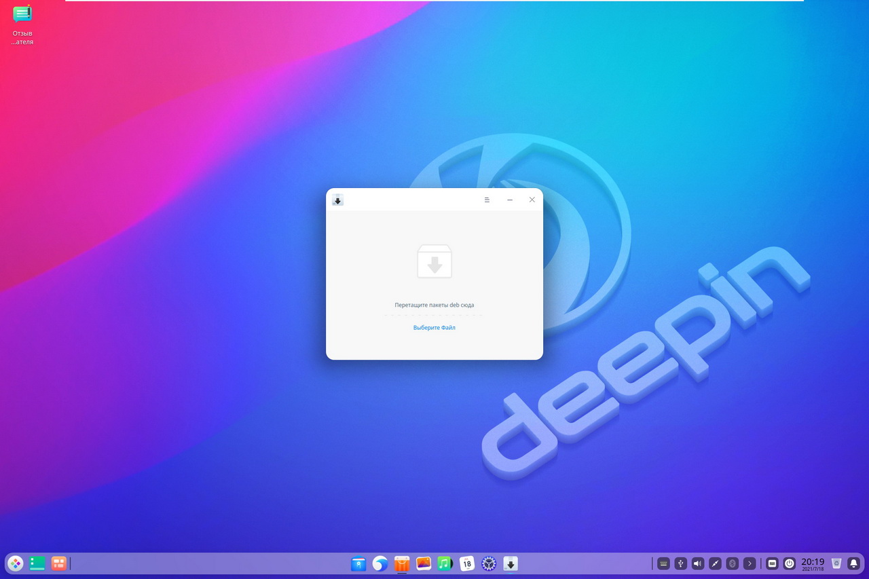Click the "Выберите Файл" link
This screenshot has height=579, width=869.
(x=434, y=328)
